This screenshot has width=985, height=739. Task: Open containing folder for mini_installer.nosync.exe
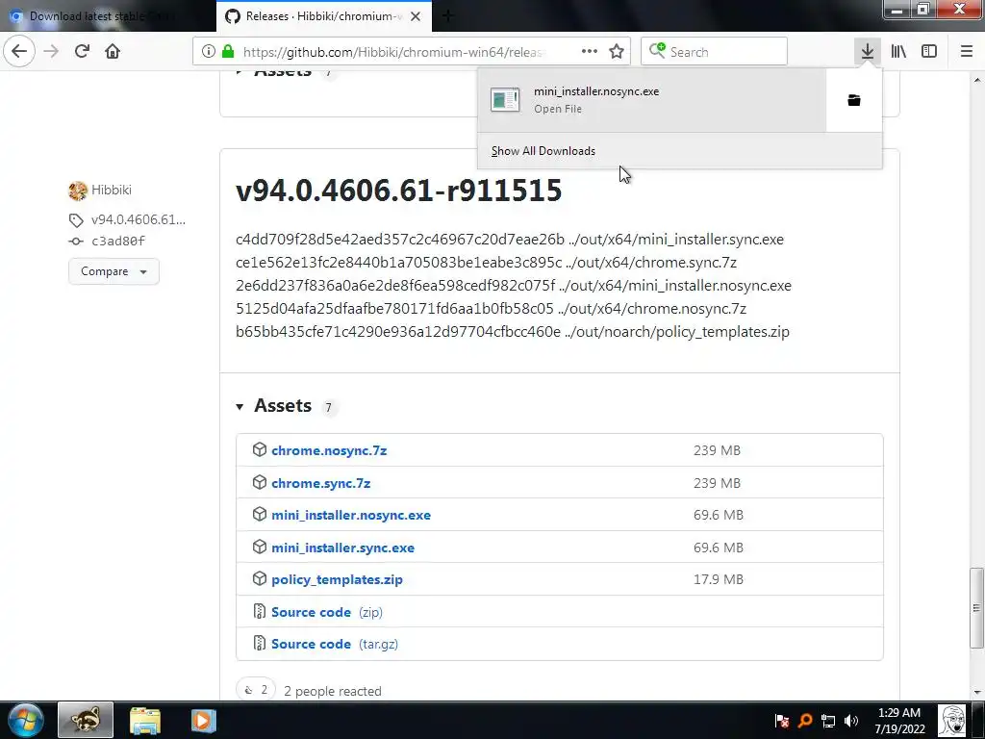click(854, 100)
